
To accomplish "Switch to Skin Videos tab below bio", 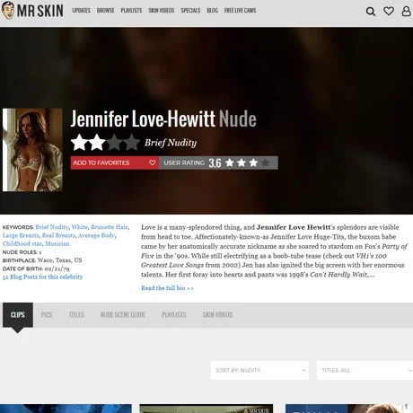I will (x=217, y=315).
